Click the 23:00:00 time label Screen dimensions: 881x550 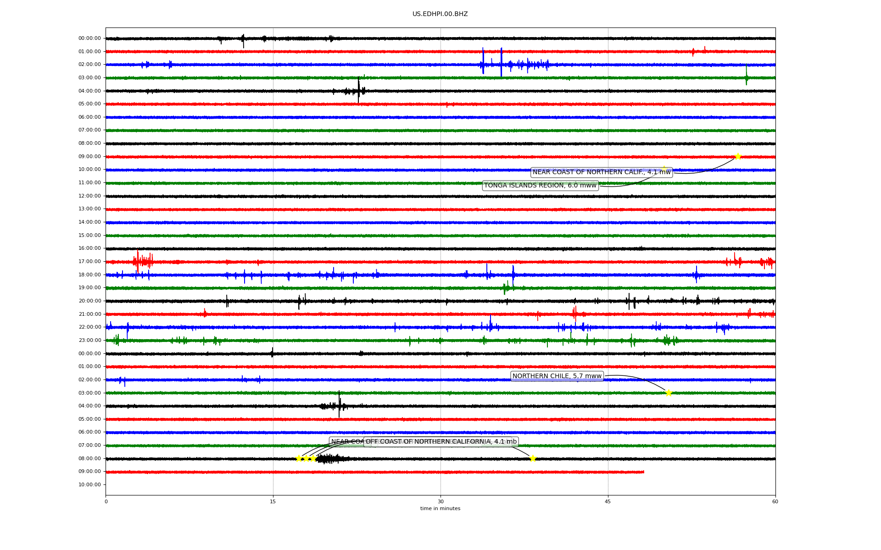point(89,341)
